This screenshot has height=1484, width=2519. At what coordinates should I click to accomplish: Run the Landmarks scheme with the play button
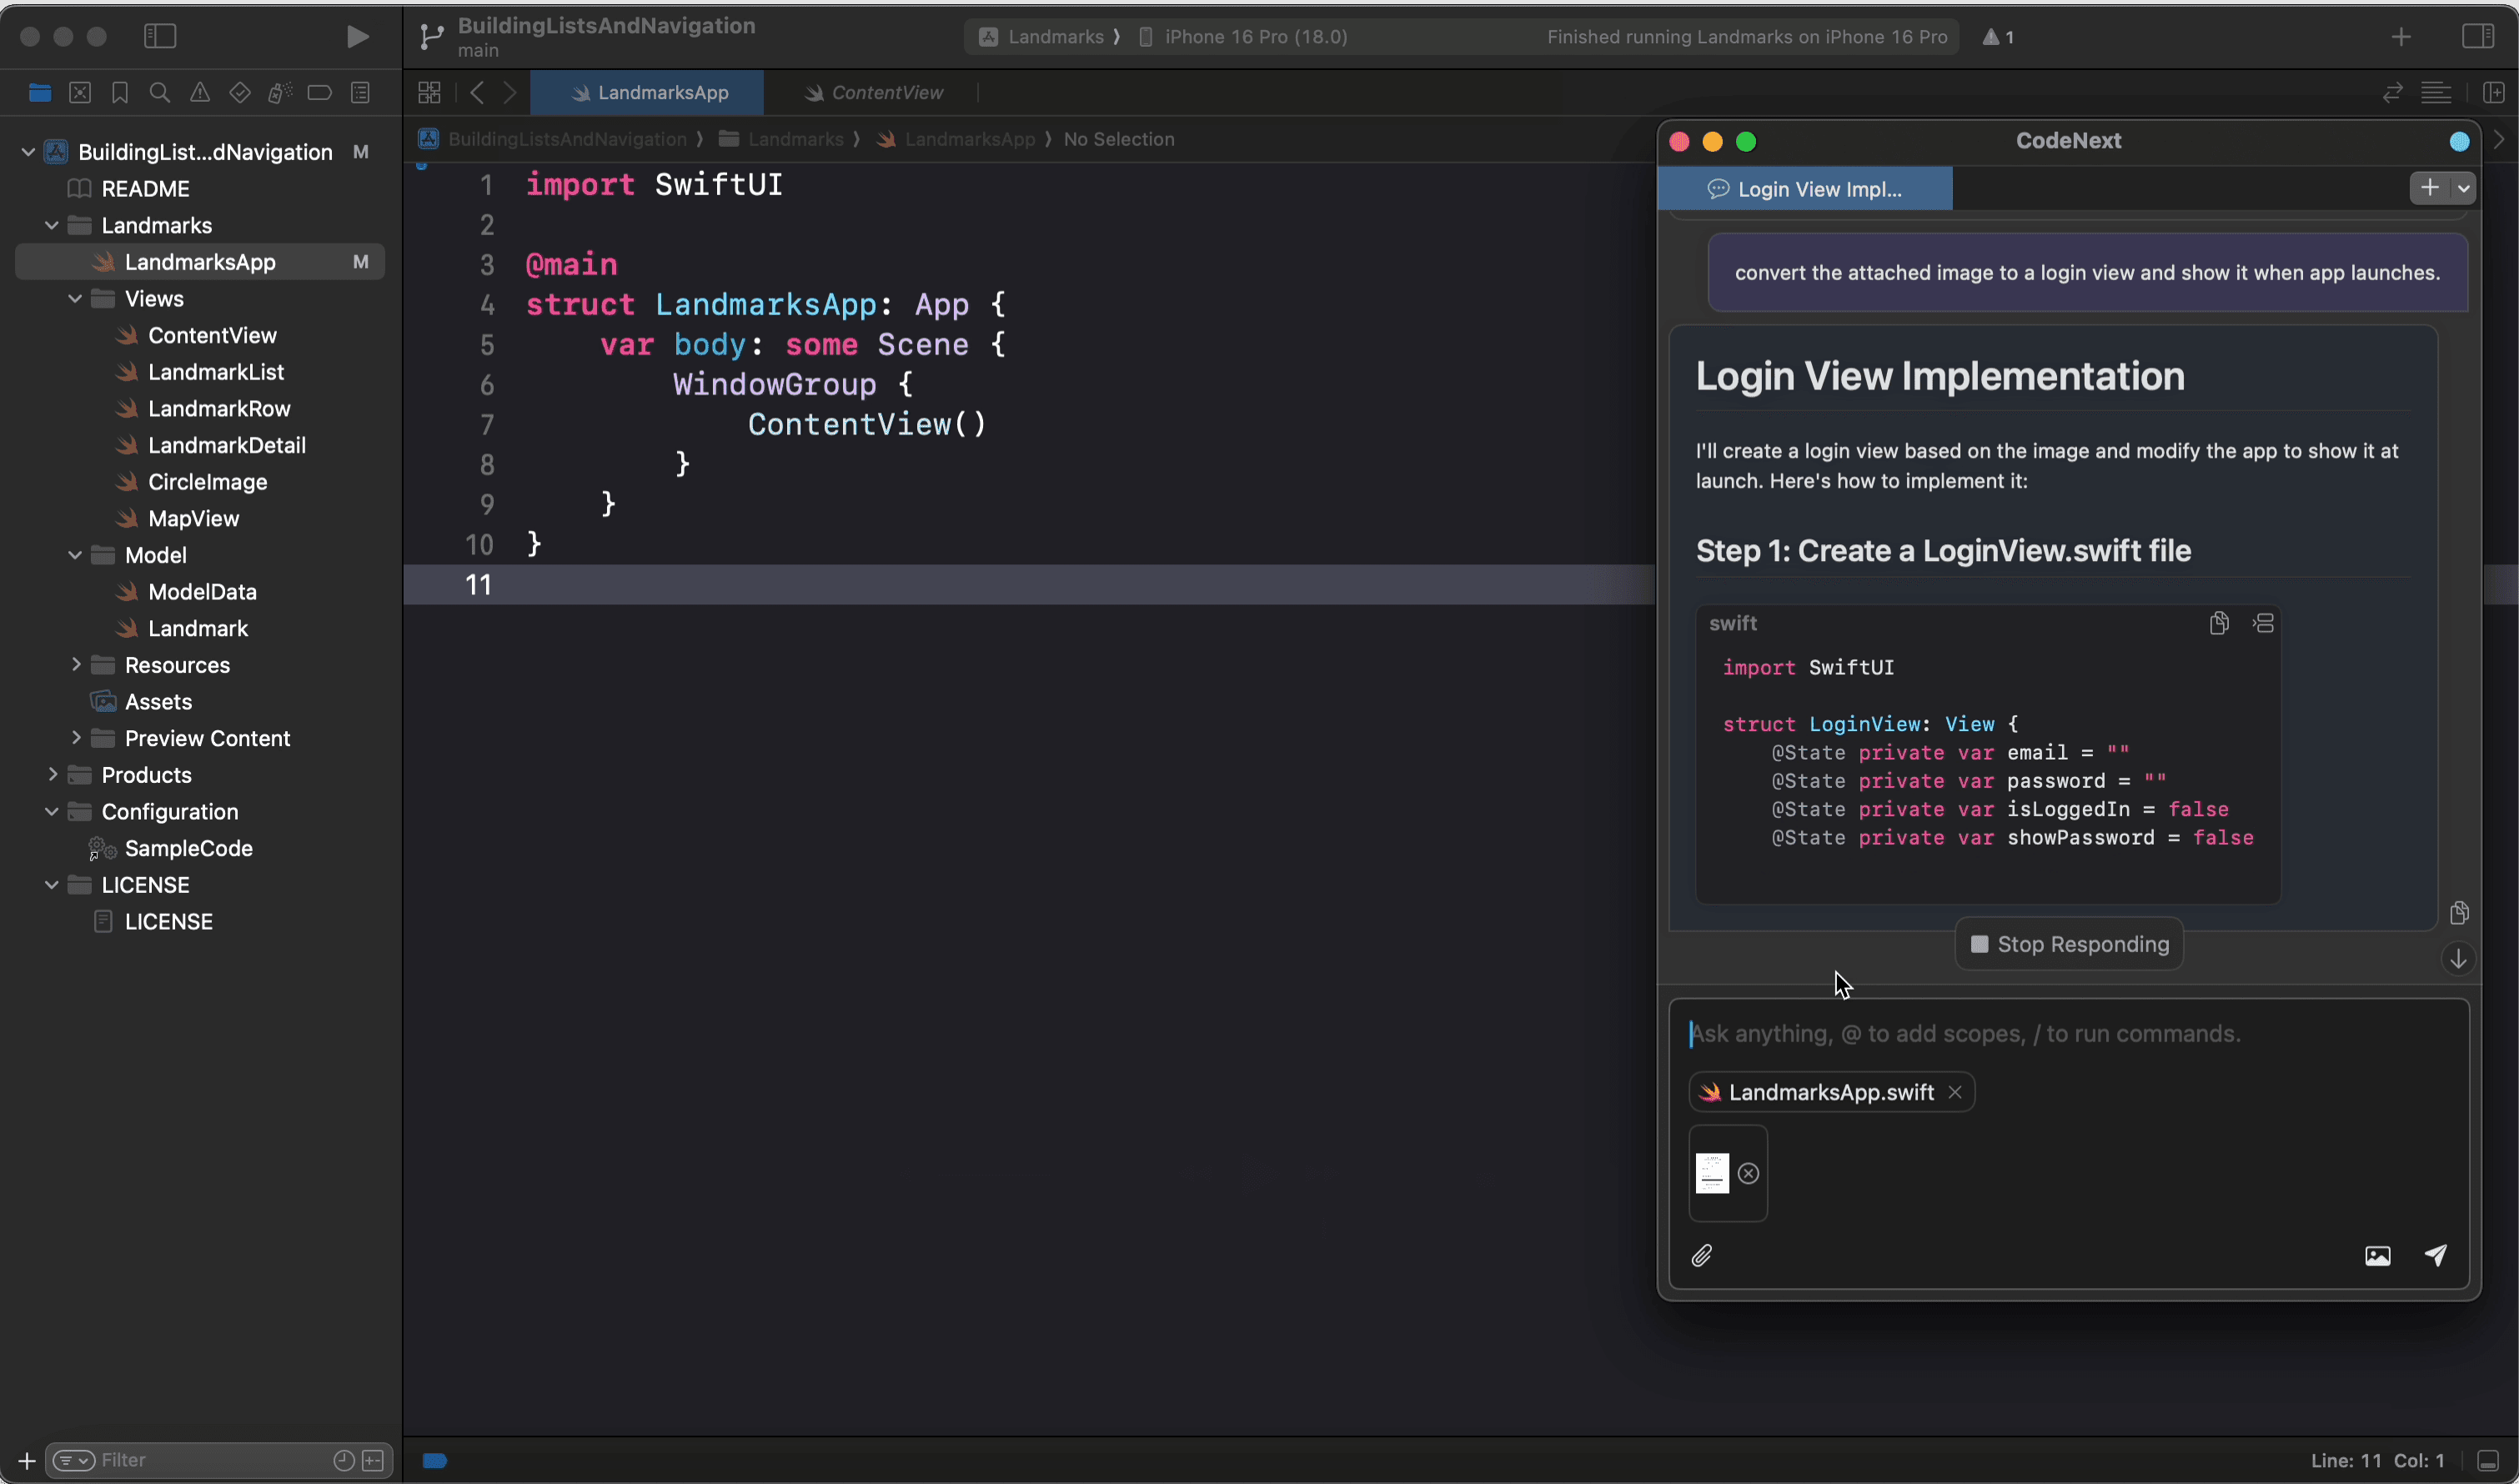tap(357, 37)
